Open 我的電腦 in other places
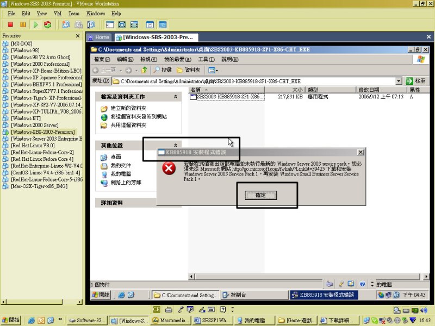The width and height of the screenshot is (435, 326). pyautogui.click(x=121, y=174)
